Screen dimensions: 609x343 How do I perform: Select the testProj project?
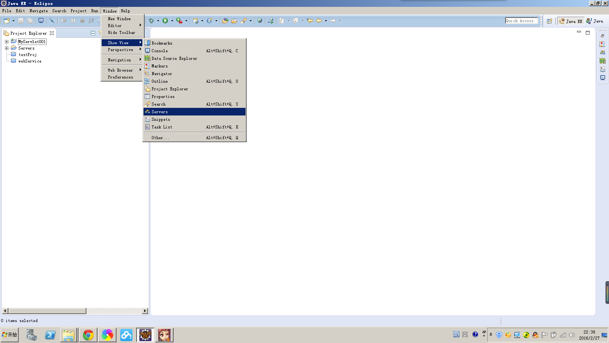point(27,55)
